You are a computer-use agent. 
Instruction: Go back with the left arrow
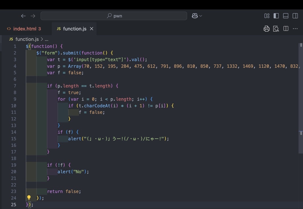[23, 16]
